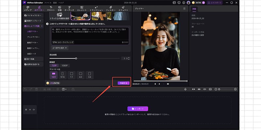Open the layout switcher icon in title bar

(174, 3)
